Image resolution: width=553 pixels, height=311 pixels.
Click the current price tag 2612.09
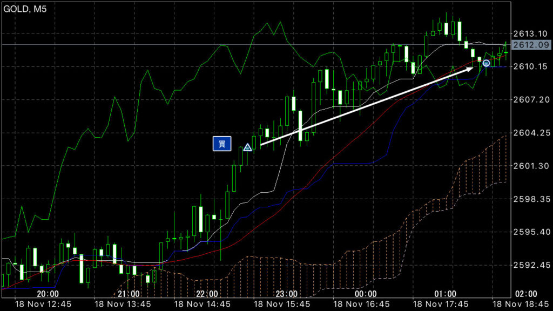pyautogui.click(x=531, y=45)
